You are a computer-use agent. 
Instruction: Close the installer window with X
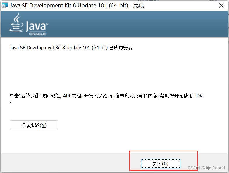221,6
